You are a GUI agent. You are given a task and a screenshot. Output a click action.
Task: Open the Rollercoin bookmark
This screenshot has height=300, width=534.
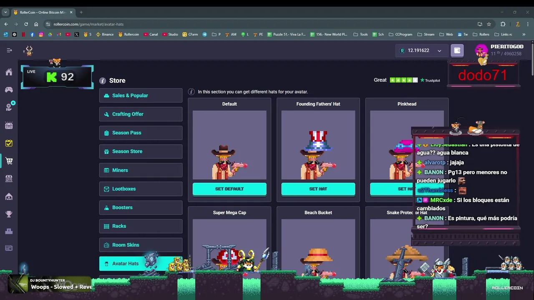(x=128, y=35)
